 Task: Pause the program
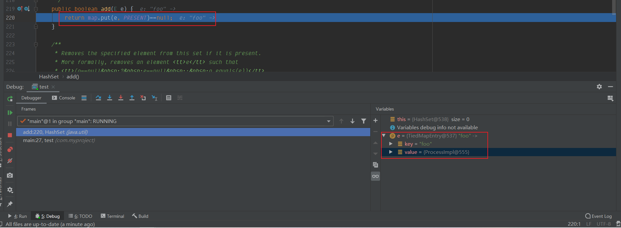click(x=10, y=124)
